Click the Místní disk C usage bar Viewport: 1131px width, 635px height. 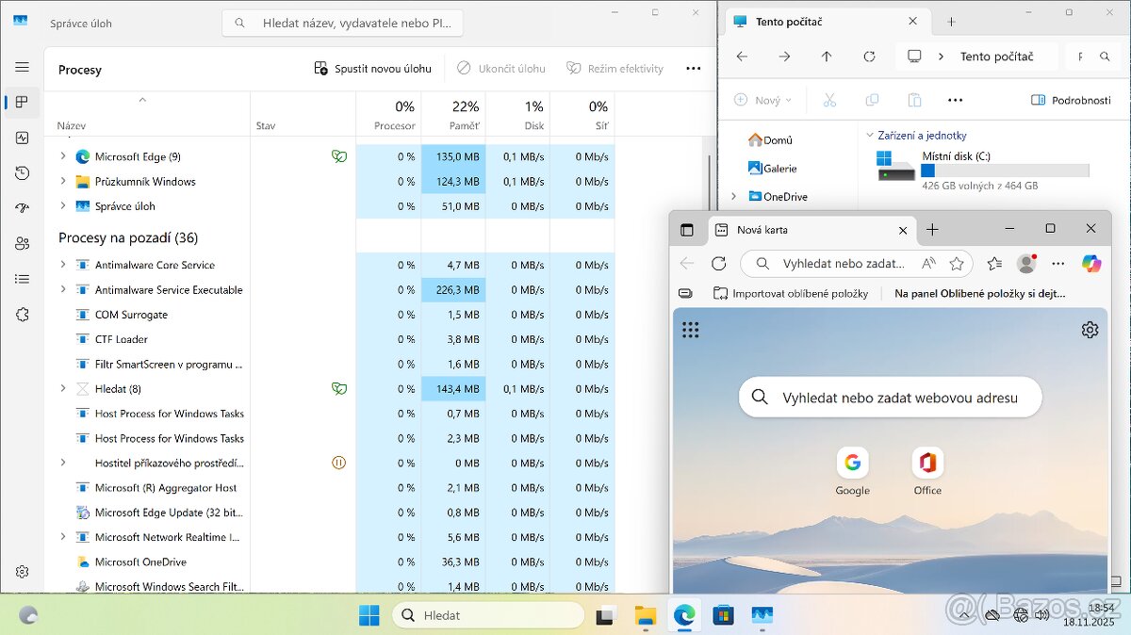click(1005, 171)
